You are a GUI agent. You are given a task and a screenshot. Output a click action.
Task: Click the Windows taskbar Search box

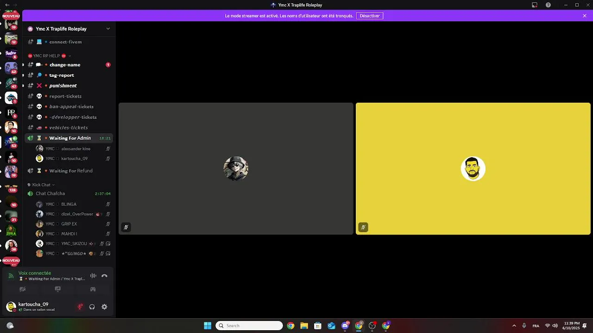click(249, 326)
